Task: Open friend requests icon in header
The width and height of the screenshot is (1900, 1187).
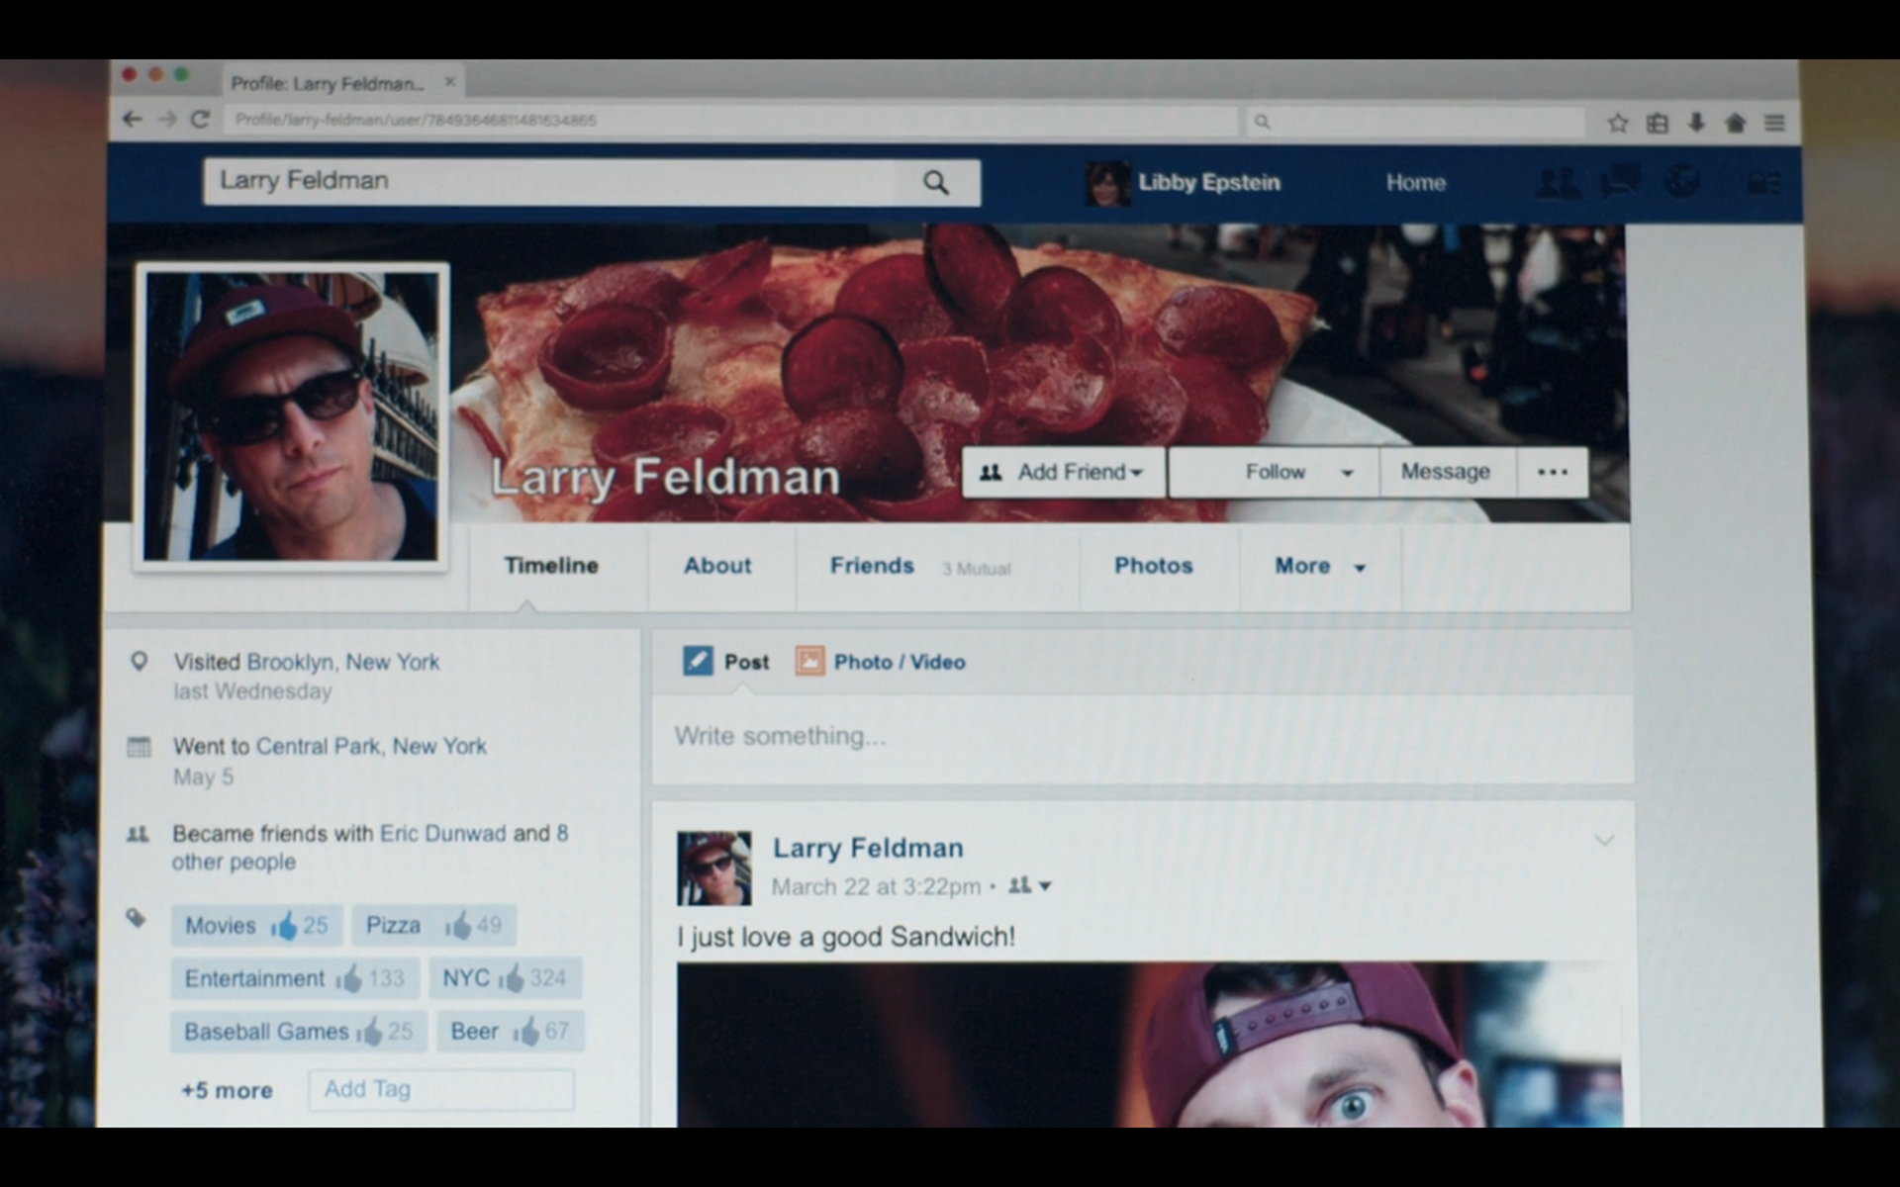Action: tap(1557, 183)
